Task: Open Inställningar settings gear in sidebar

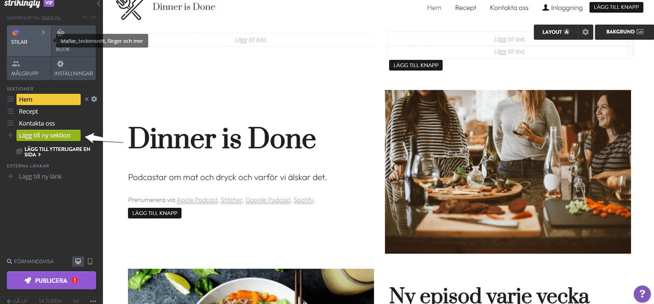Action: [x=74, y=69]
